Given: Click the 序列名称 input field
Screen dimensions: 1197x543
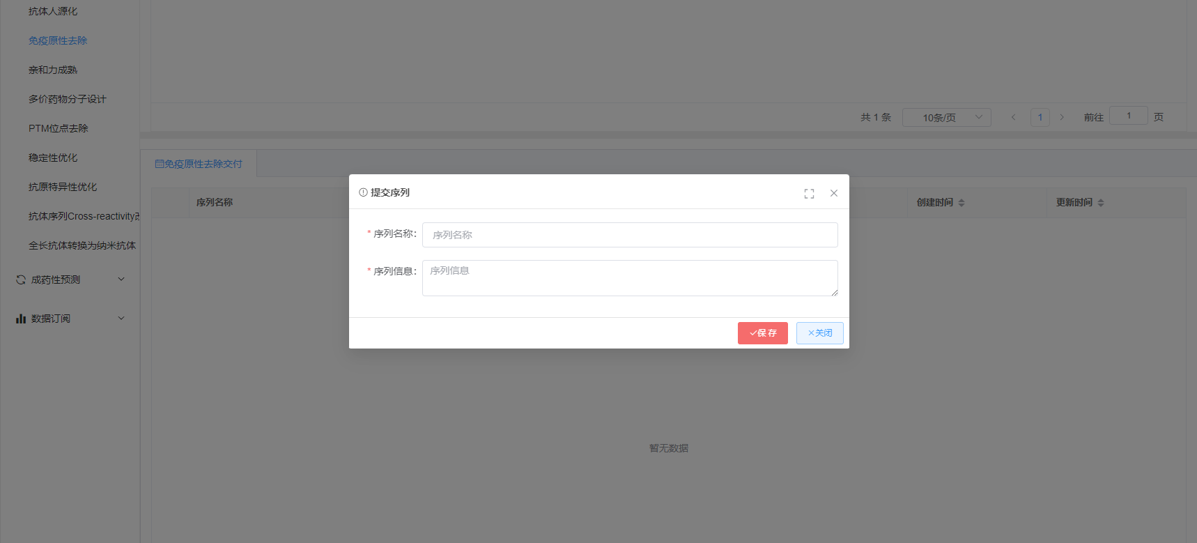Looking at the screenshot, I should tap(630, 235).
